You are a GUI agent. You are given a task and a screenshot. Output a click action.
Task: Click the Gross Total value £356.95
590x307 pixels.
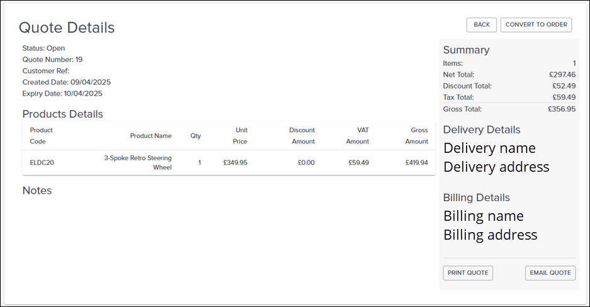tap(562, 109)
